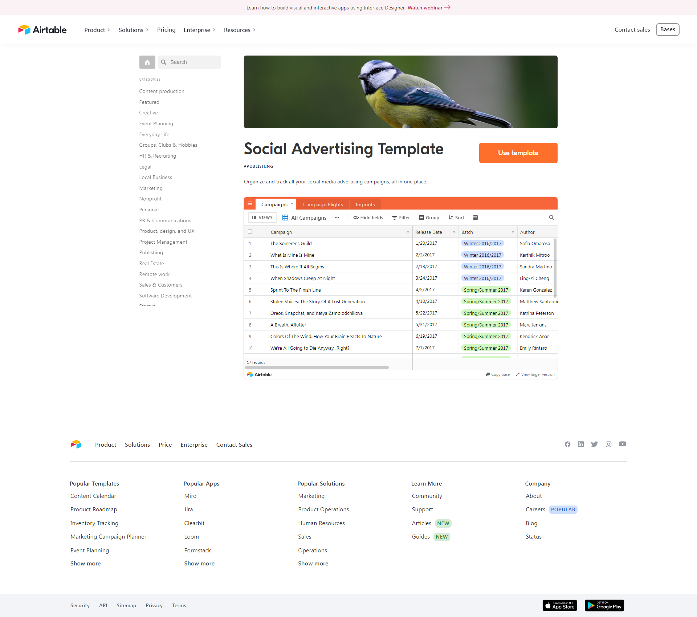697x617 pixels.
Task: Open the Facebook icon in the footer
Action: (x=567, y=444)
